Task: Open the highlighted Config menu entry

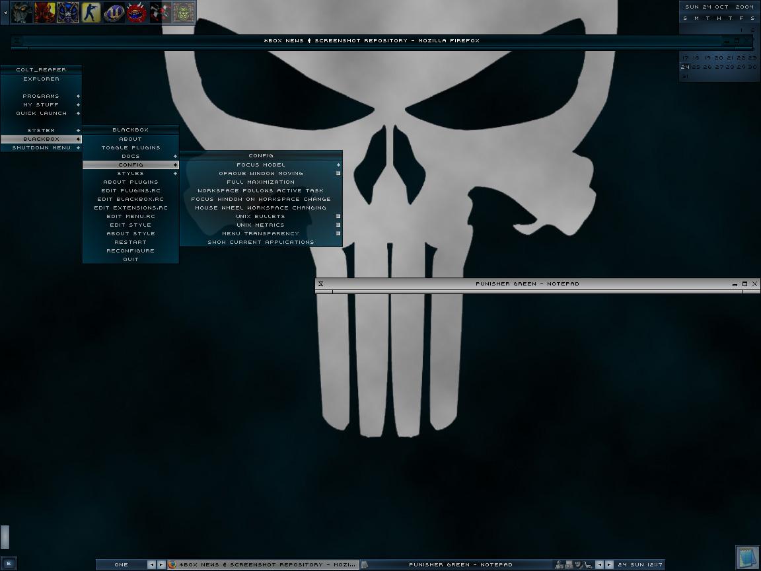Action: 131,165
